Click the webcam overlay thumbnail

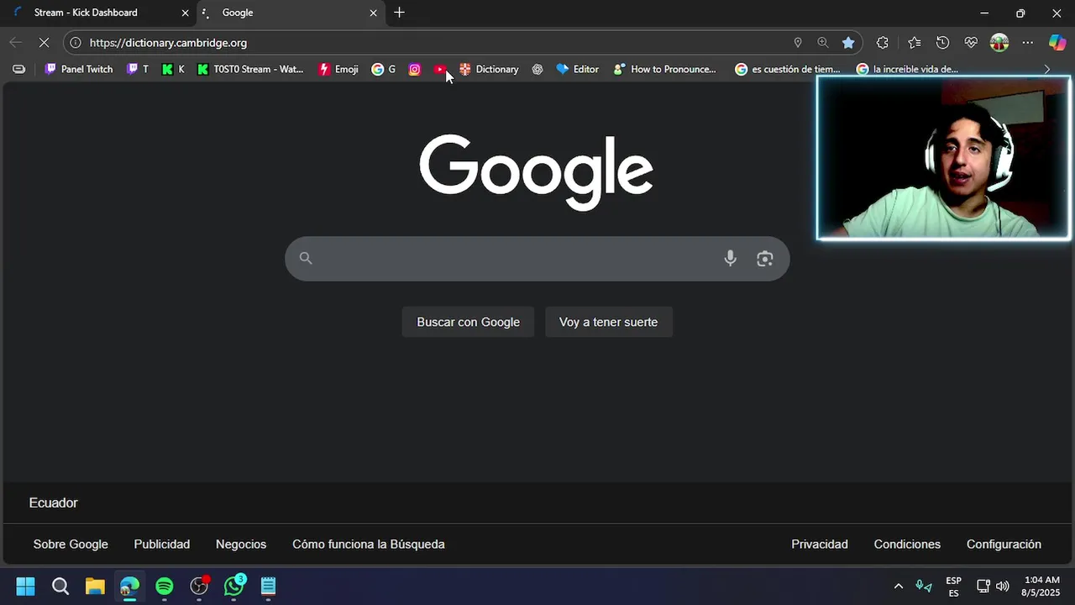coord(943,159)
